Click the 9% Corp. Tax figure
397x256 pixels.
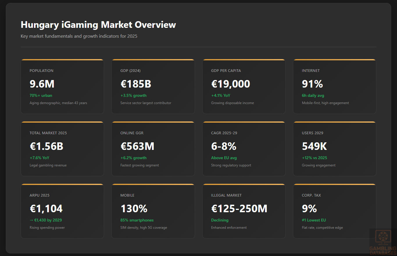click(x=309, y=208)
